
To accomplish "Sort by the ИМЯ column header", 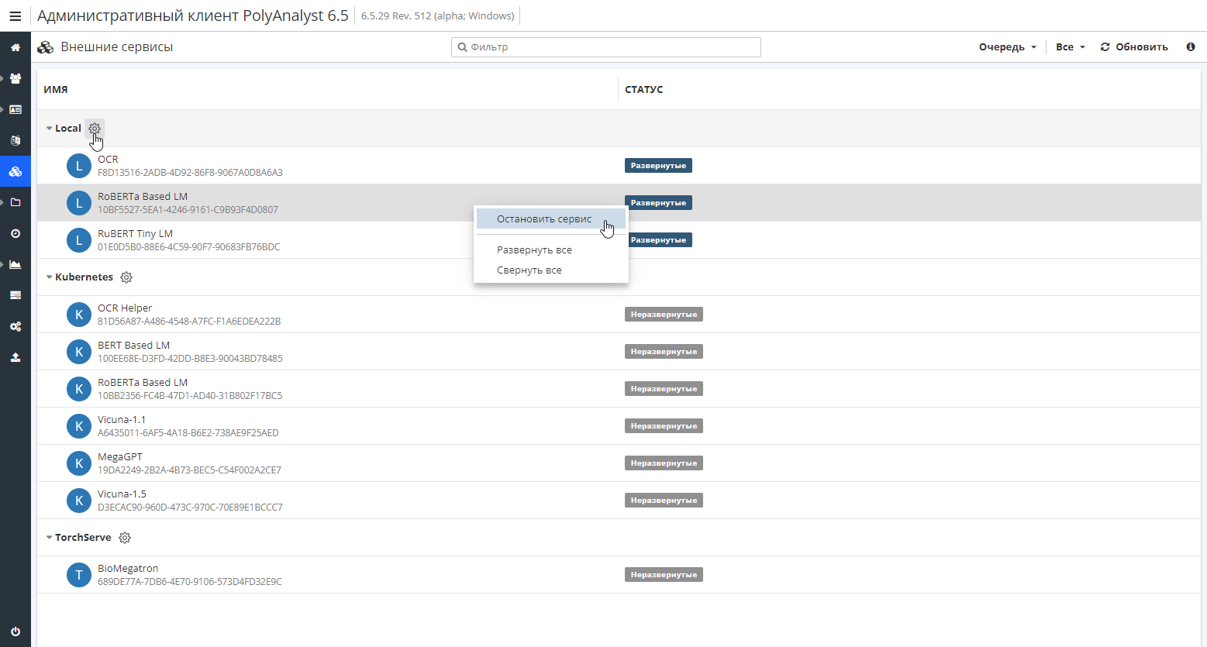I will 56,90.
